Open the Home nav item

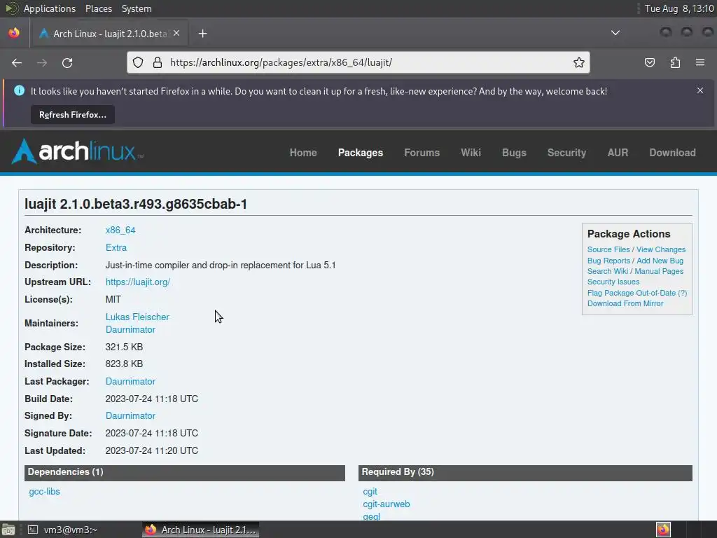(303, 153)
